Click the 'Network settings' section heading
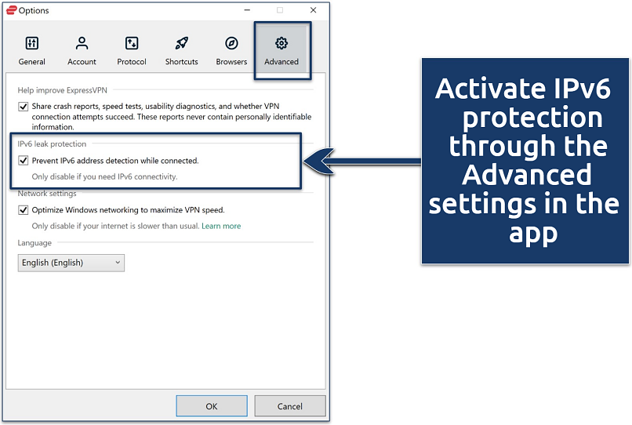The width and height of the screenshot is (632, 425). 47,194
